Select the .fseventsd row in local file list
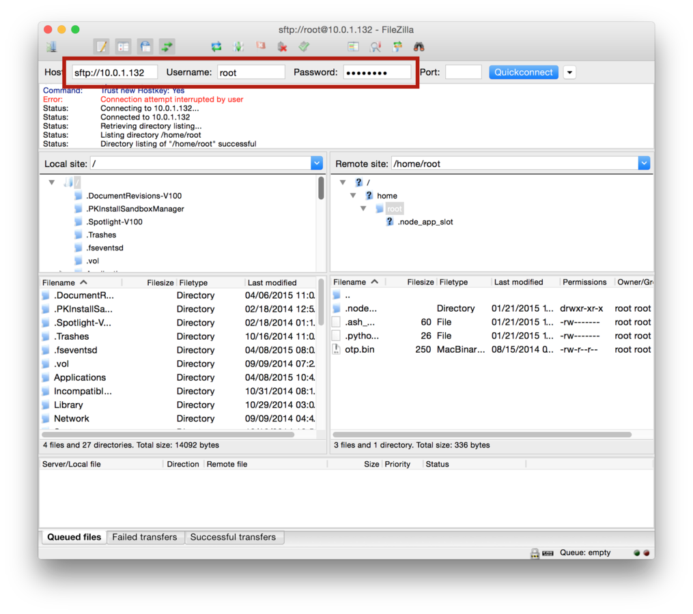The image size is (693, 614). click(178, 350)
